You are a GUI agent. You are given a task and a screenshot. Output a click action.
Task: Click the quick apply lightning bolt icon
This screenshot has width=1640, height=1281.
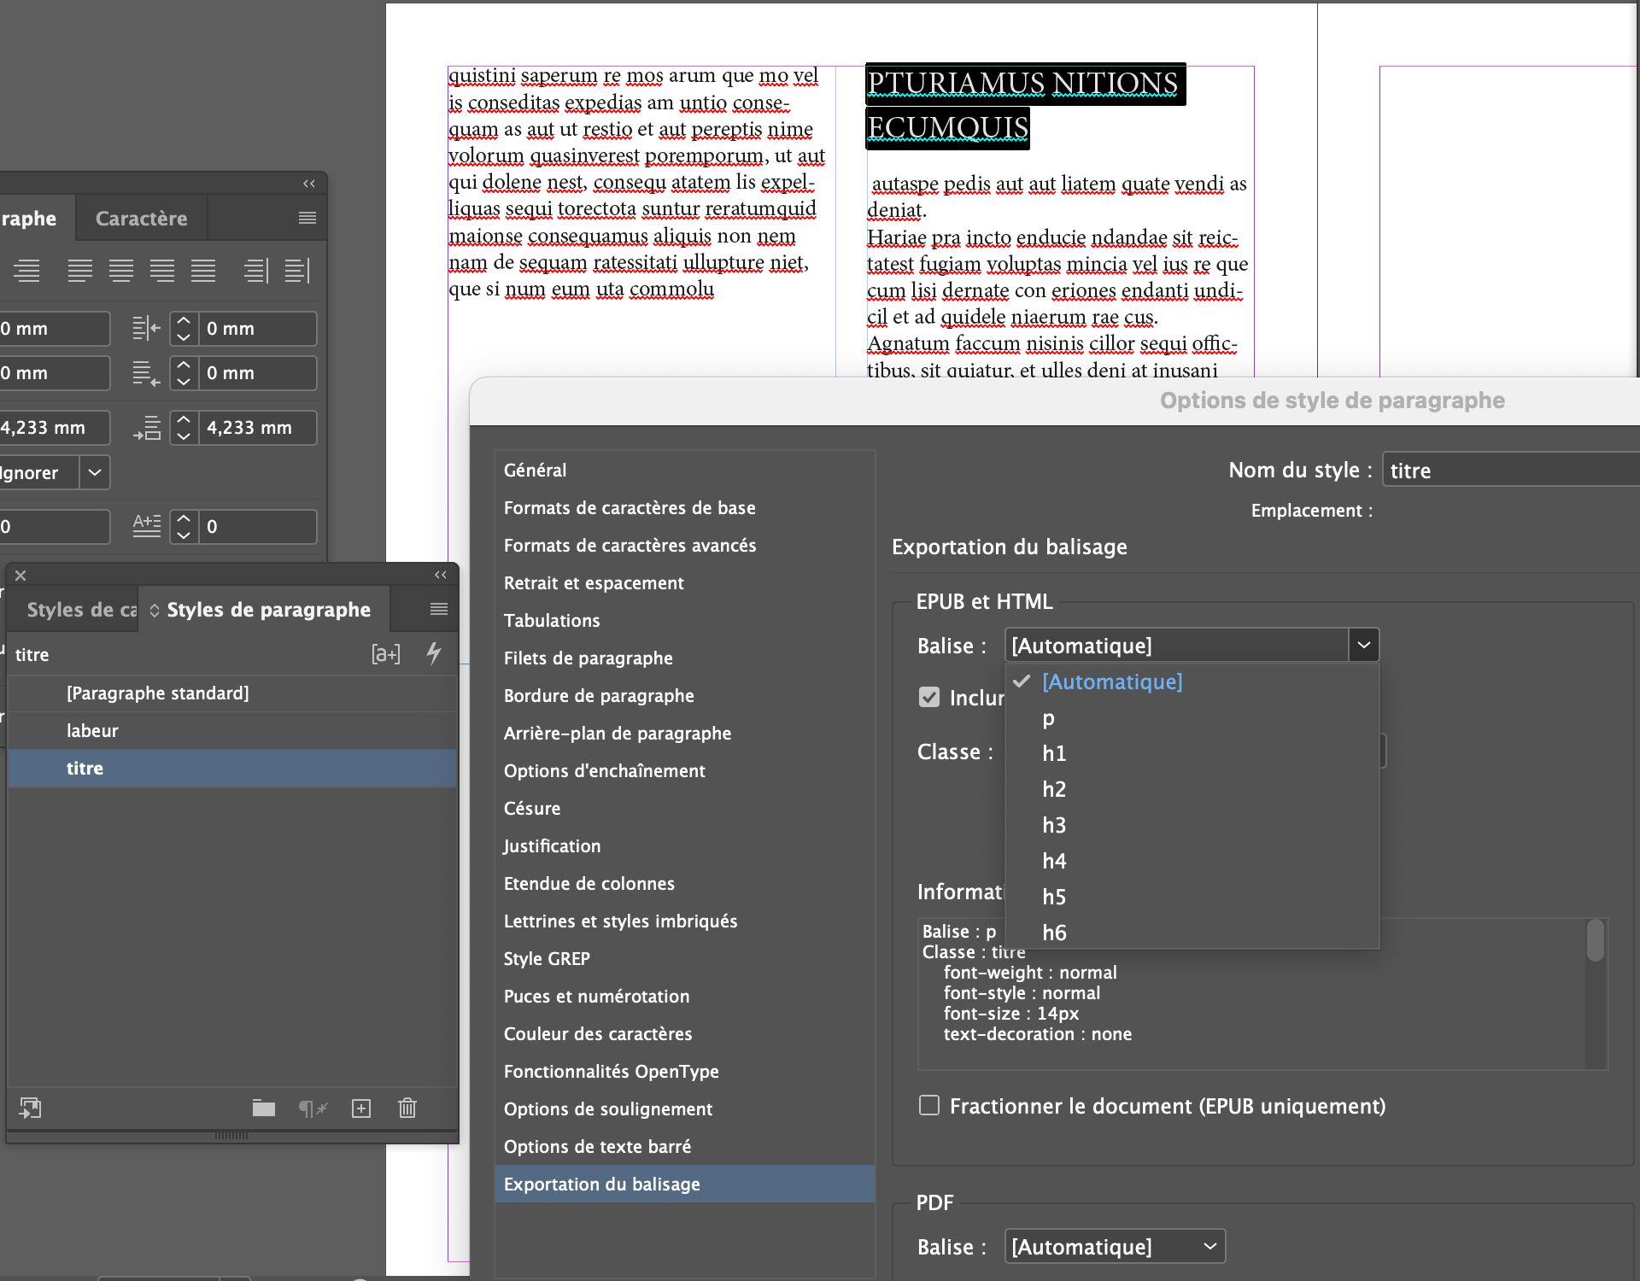434,653
